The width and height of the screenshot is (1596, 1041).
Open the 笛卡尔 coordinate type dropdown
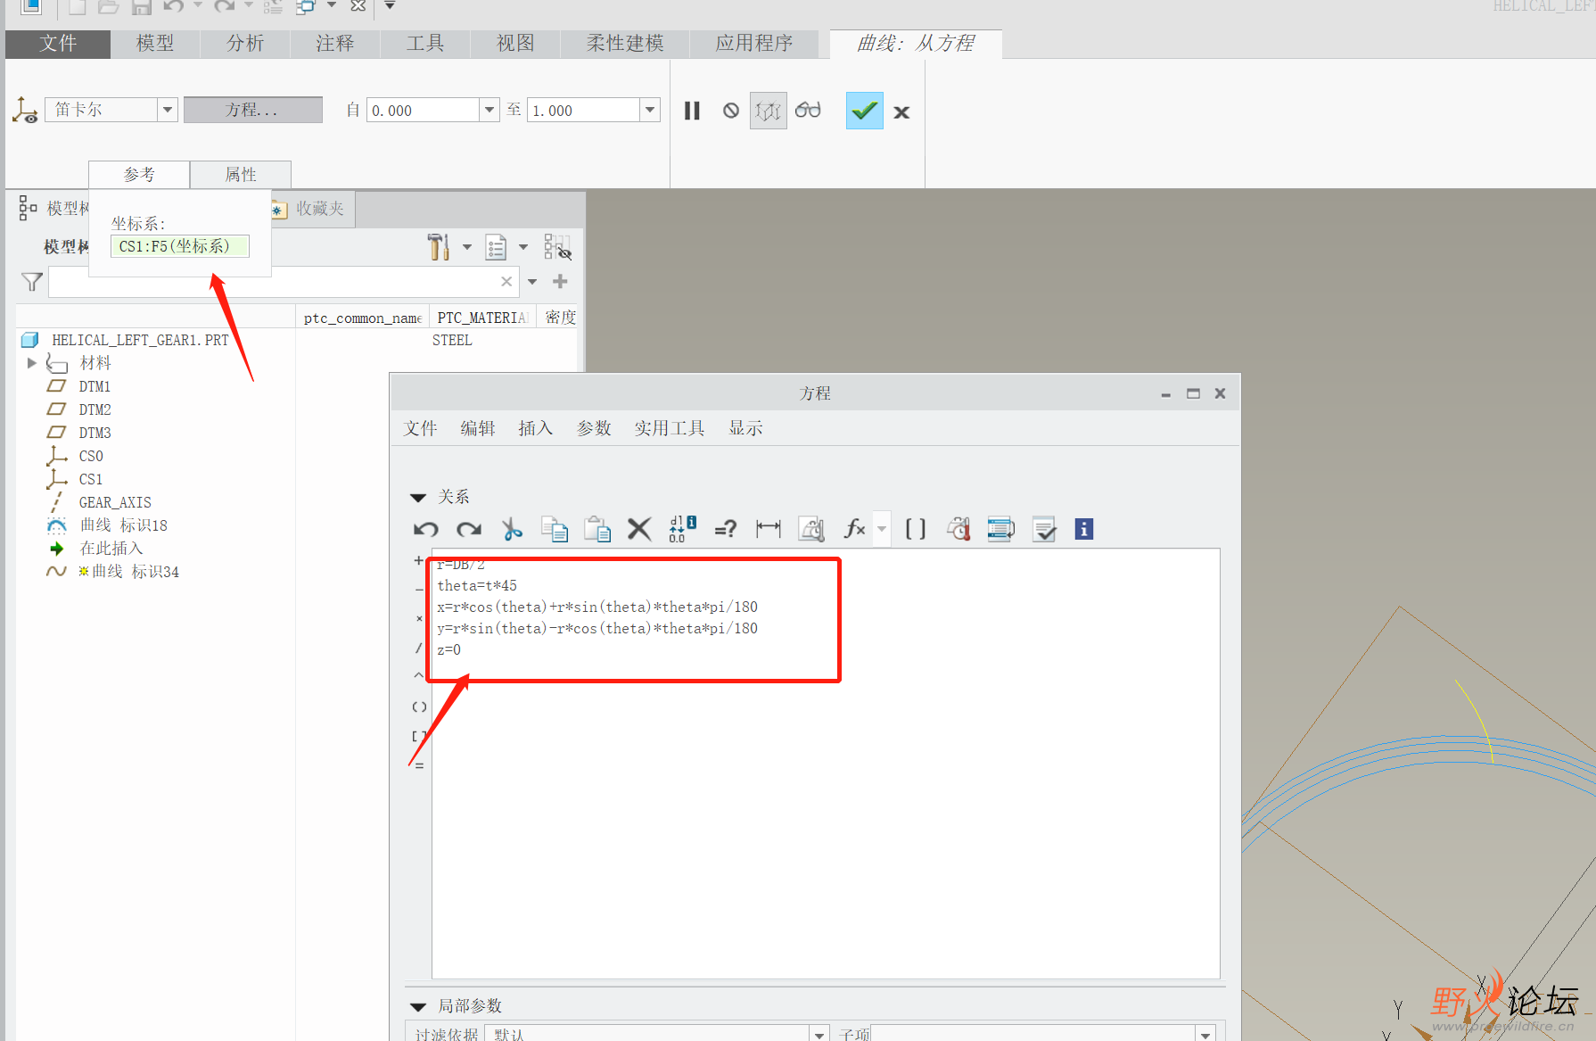tap(168, 110)
